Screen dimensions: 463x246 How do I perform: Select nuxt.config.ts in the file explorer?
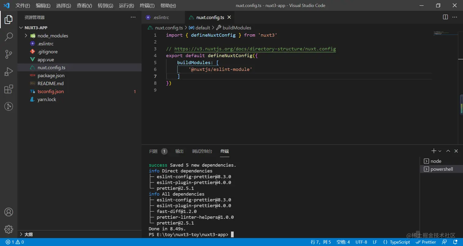80,67
